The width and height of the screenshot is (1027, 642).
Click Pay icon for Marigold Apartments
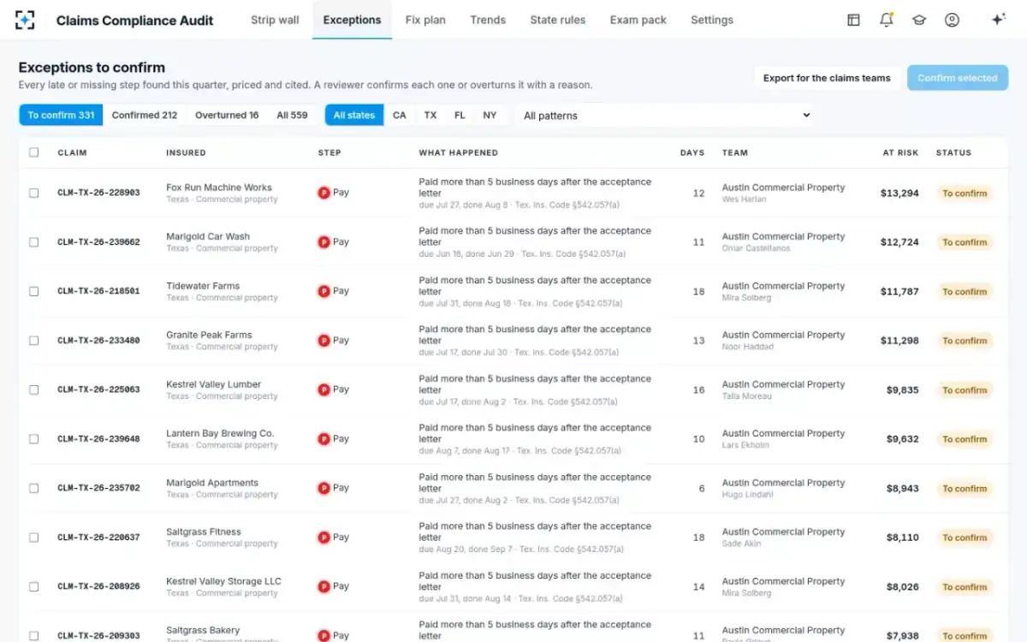[x=324, y=488]
